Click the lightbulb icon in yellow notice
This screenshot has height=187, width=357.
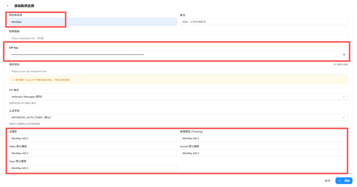13,80
